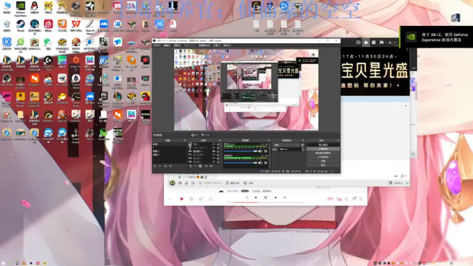Open the 帮助 menu in OBS
This screenshot has height=266, width=473.
click(x=227, y=46)
